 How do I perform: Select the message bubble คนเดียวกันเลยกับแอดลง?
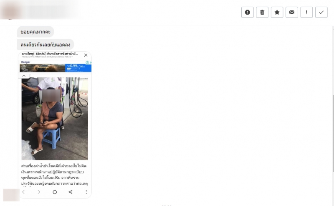pos(46,45)
